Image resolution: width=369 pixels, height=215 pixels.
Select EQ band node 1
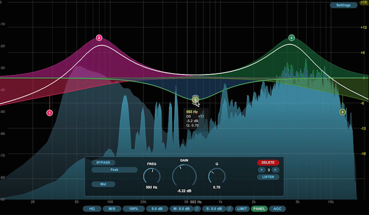pos(50,113)
